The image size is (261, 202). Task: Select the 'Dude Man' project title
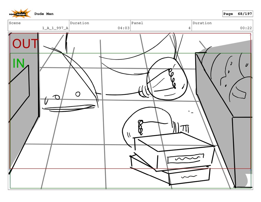[x=44, y=14]
